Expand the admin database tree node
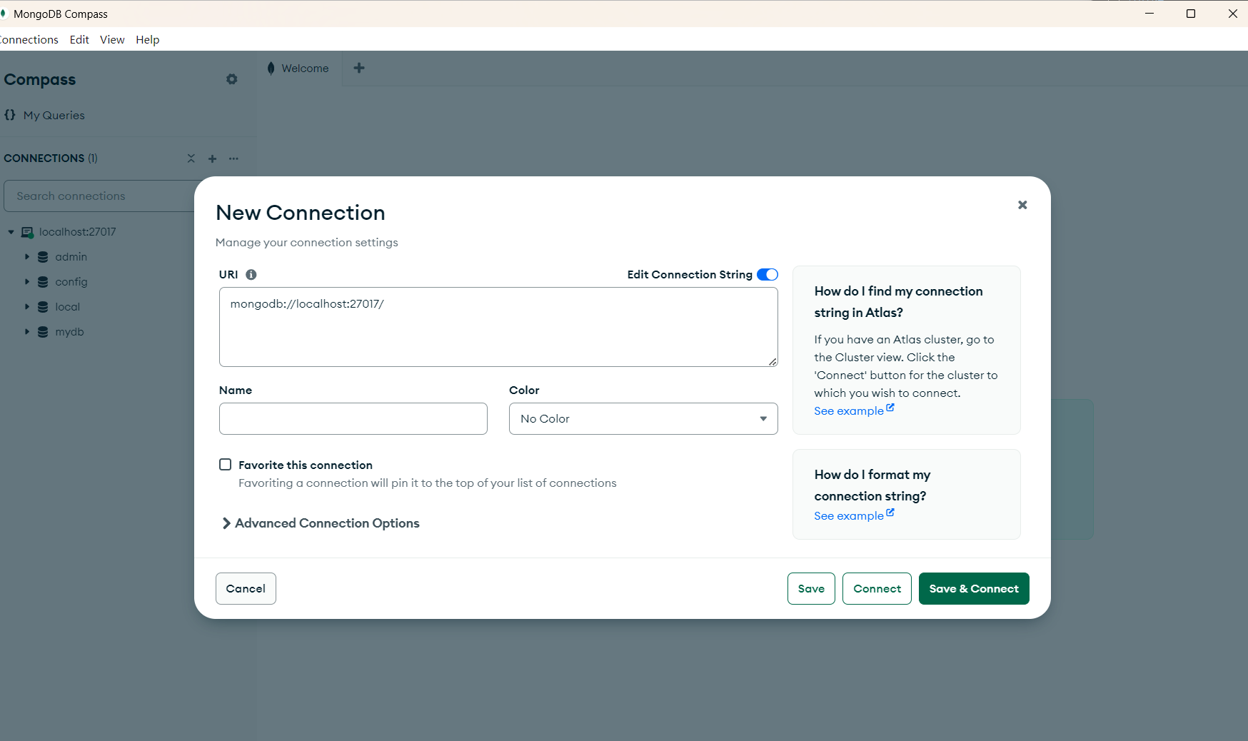 pos(27,257)
